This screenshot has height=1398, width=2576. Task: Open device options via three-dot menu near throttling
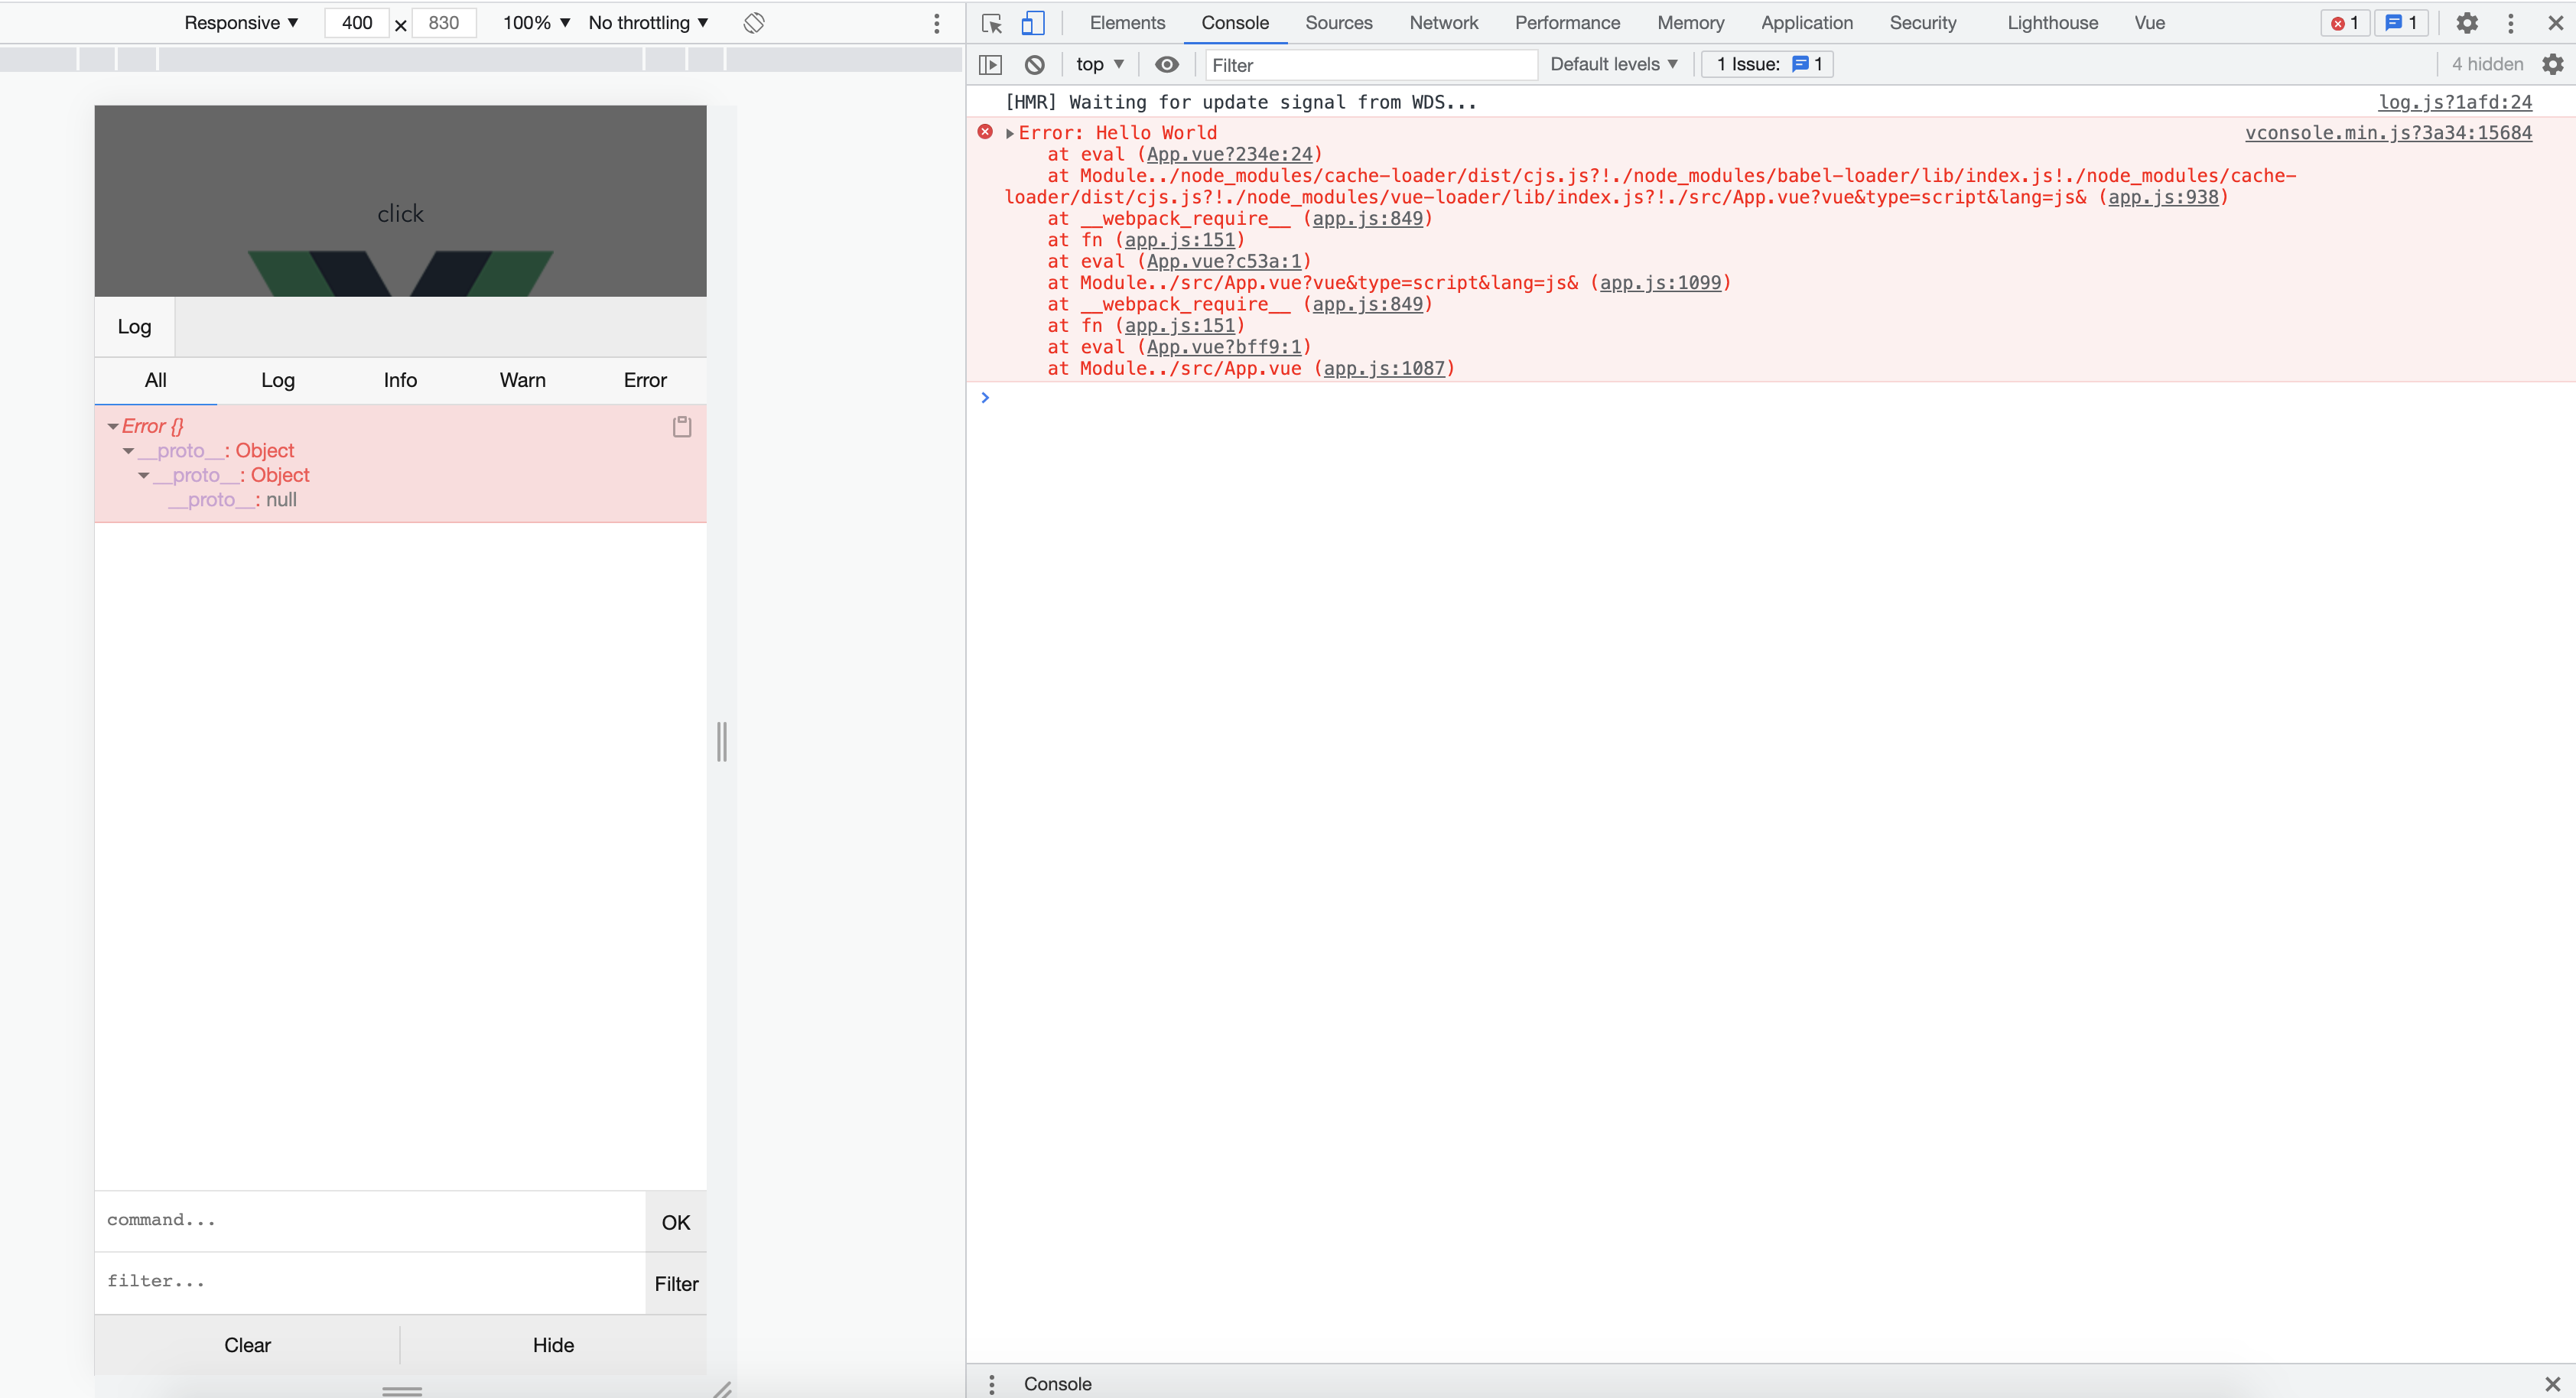pos(936,22)
